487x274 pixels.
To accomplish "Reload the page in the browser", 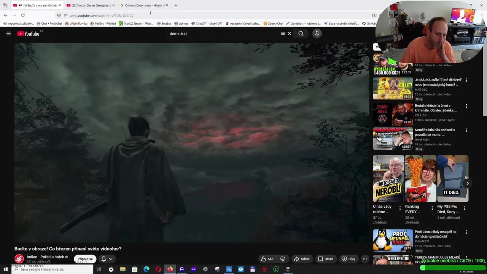I will (23, 15).
